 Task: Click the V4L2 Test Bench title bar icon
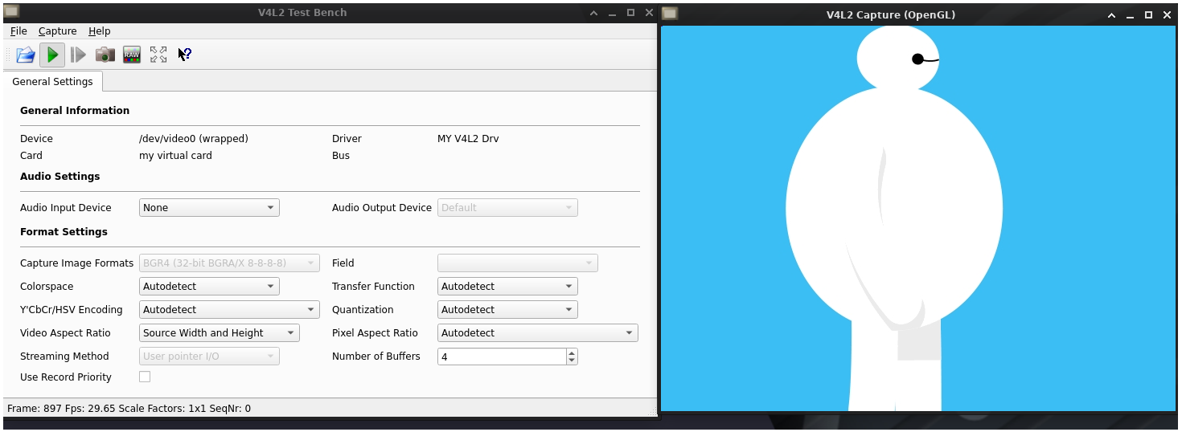click(11, 11)
